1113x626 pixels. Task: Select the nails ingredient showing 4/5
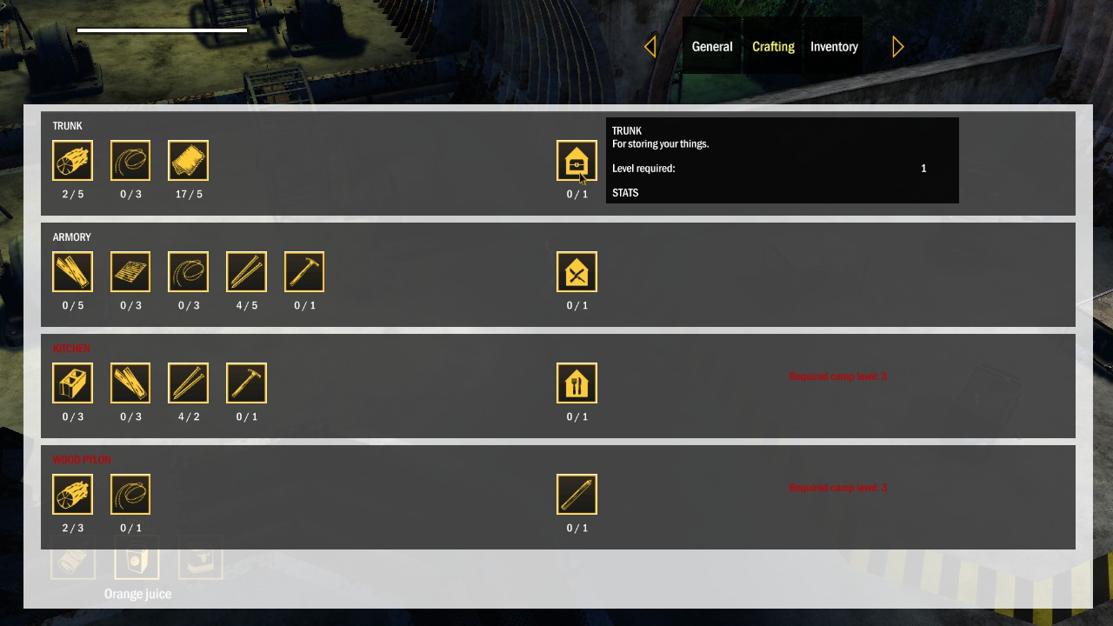246,272
